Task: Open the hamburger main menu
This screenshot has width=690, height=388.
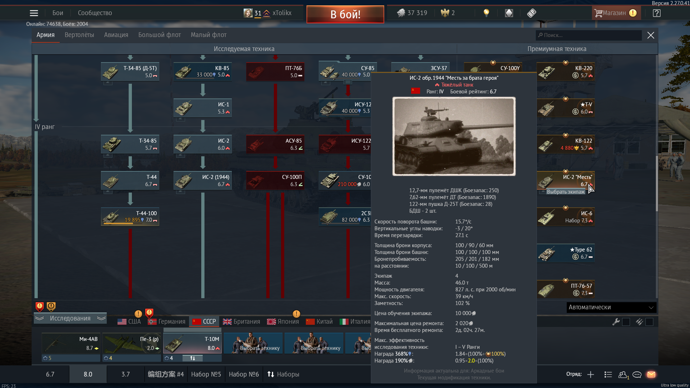Action: pyautogui.click(x=34, y=13)
